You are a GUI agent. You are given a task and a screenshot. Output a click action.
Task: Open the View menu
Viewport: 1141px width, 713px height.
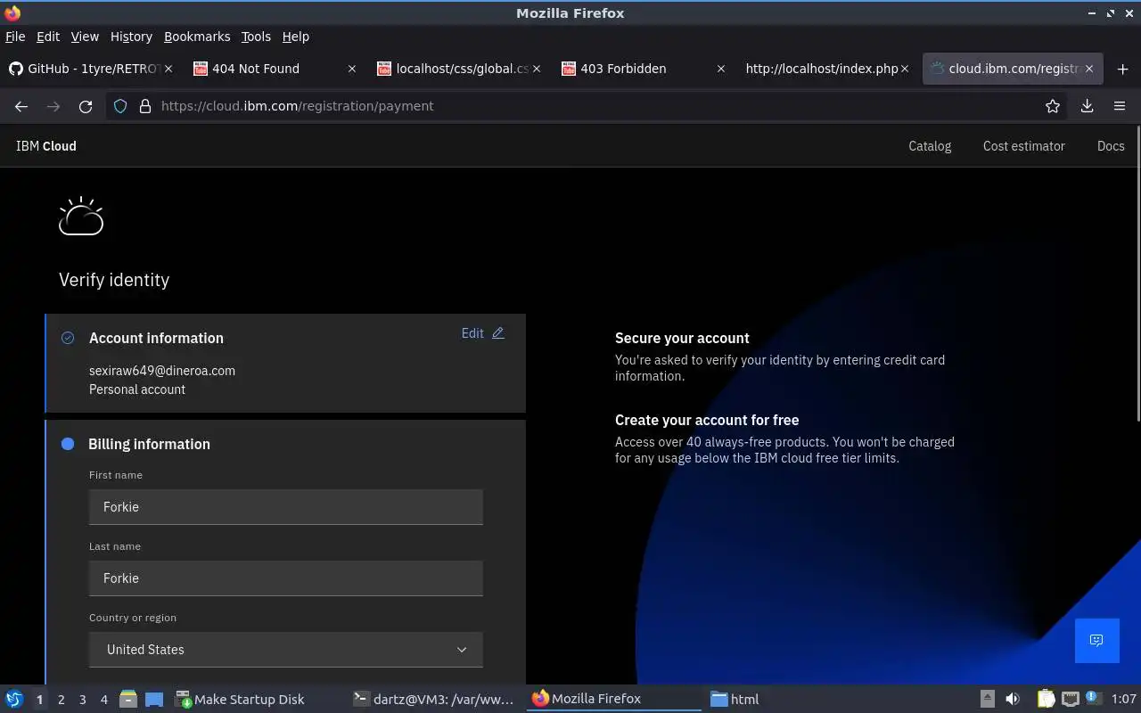[x=85, y=37]
